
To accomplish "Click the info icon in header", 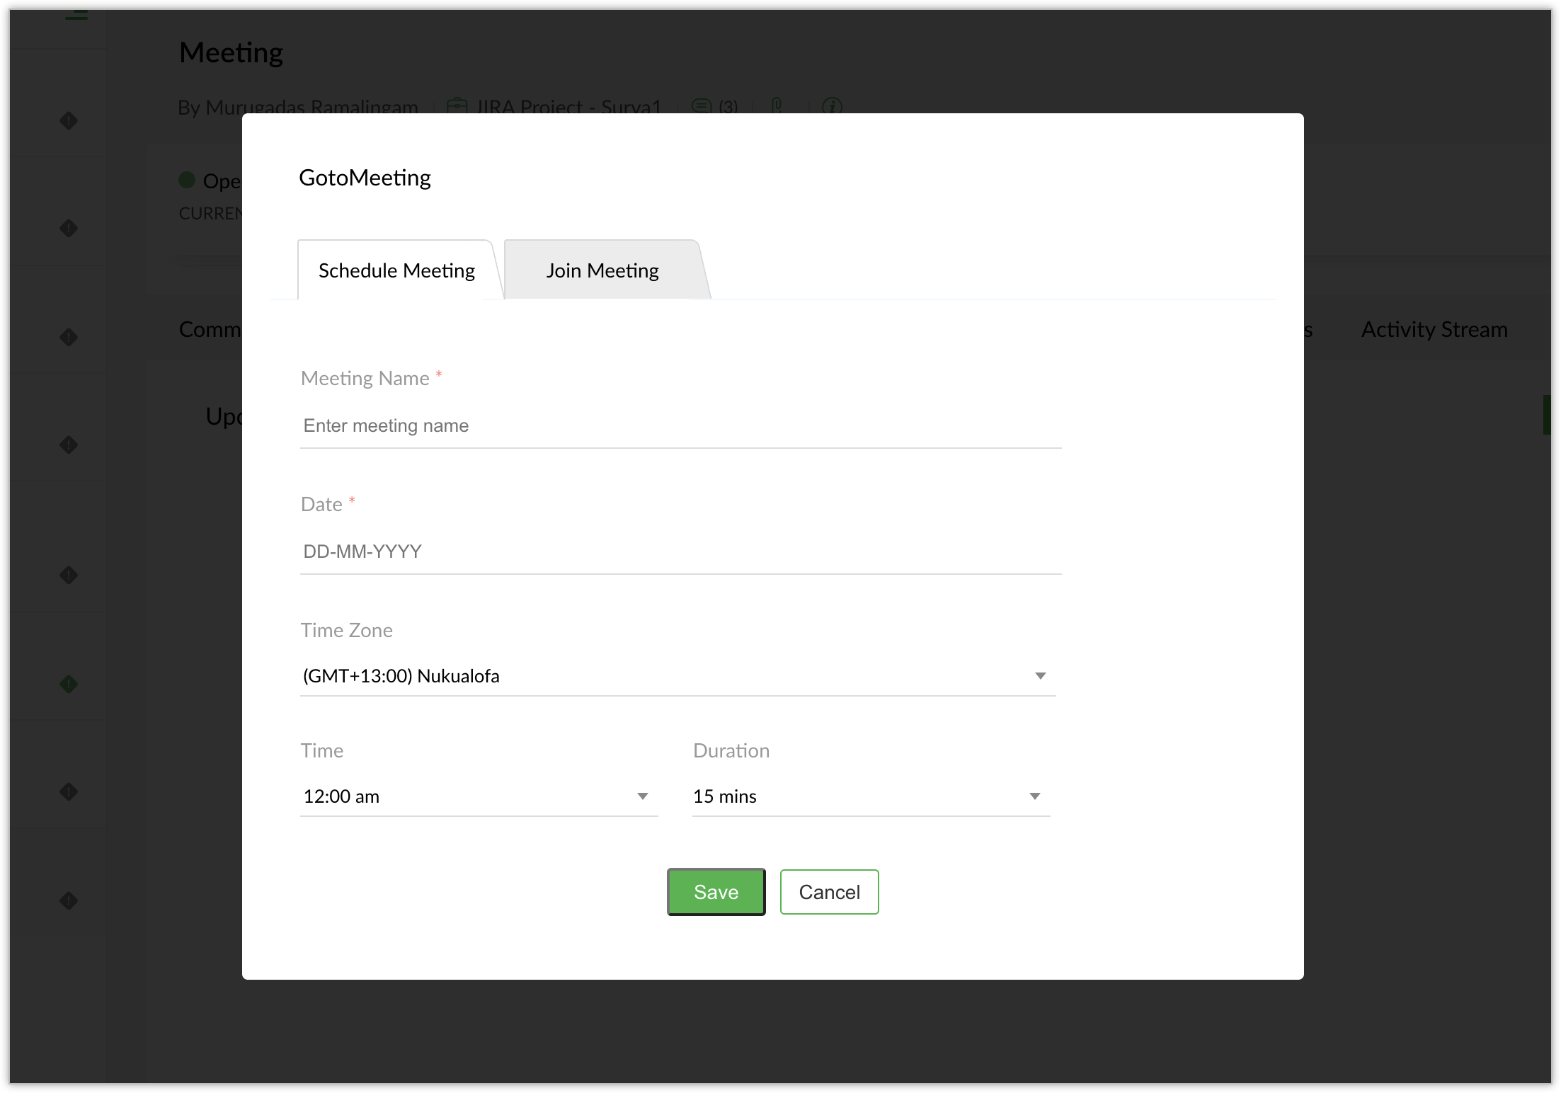I will pyautogui.click(x=832, y=107).
